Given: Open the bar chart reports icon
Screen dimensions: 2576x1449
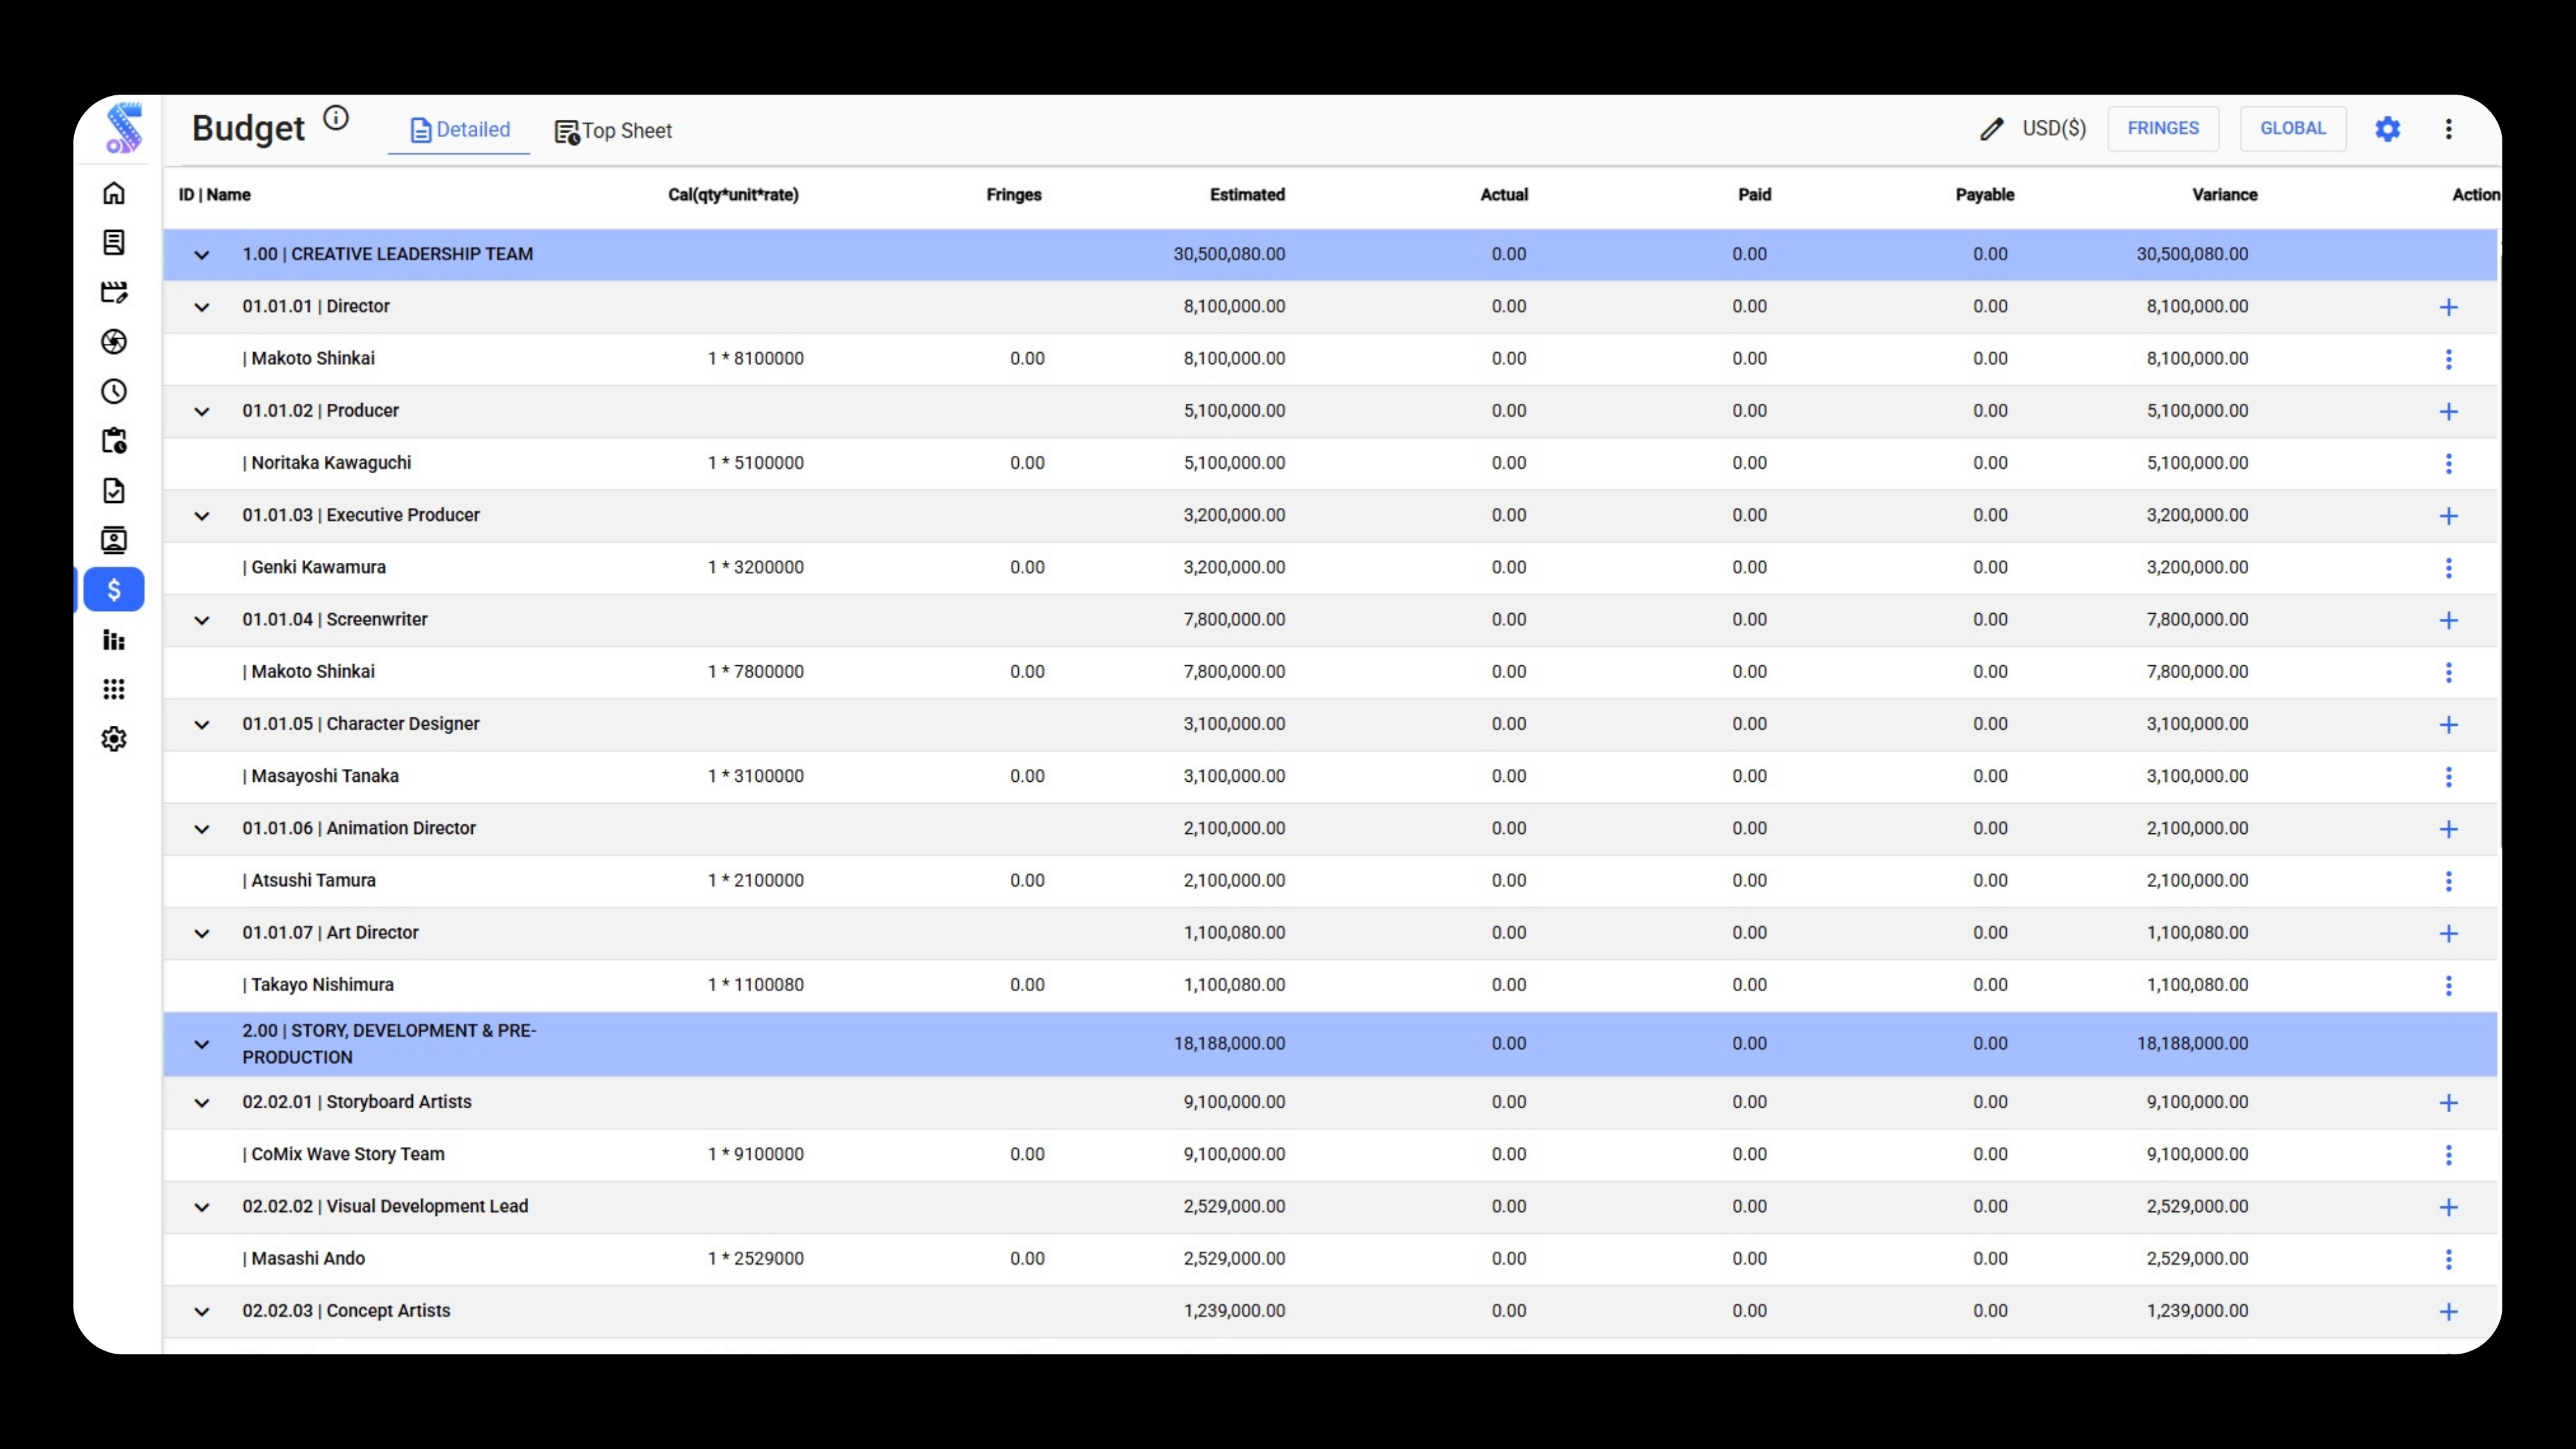Looking at the screenshot, I should point(115,640).
